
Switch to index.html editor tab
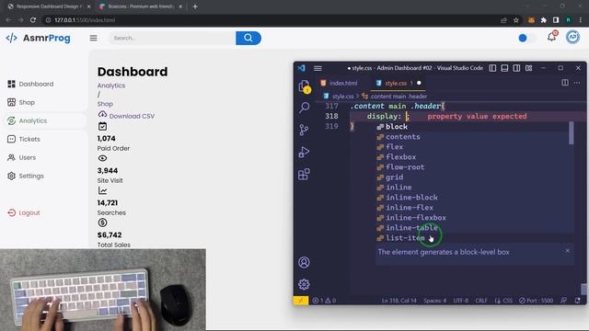pos(340,83)
